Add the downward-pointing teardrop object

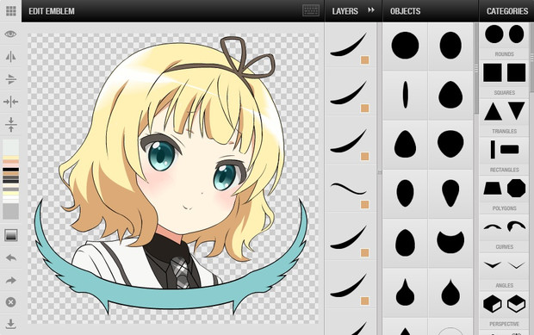tap(450, 193)
